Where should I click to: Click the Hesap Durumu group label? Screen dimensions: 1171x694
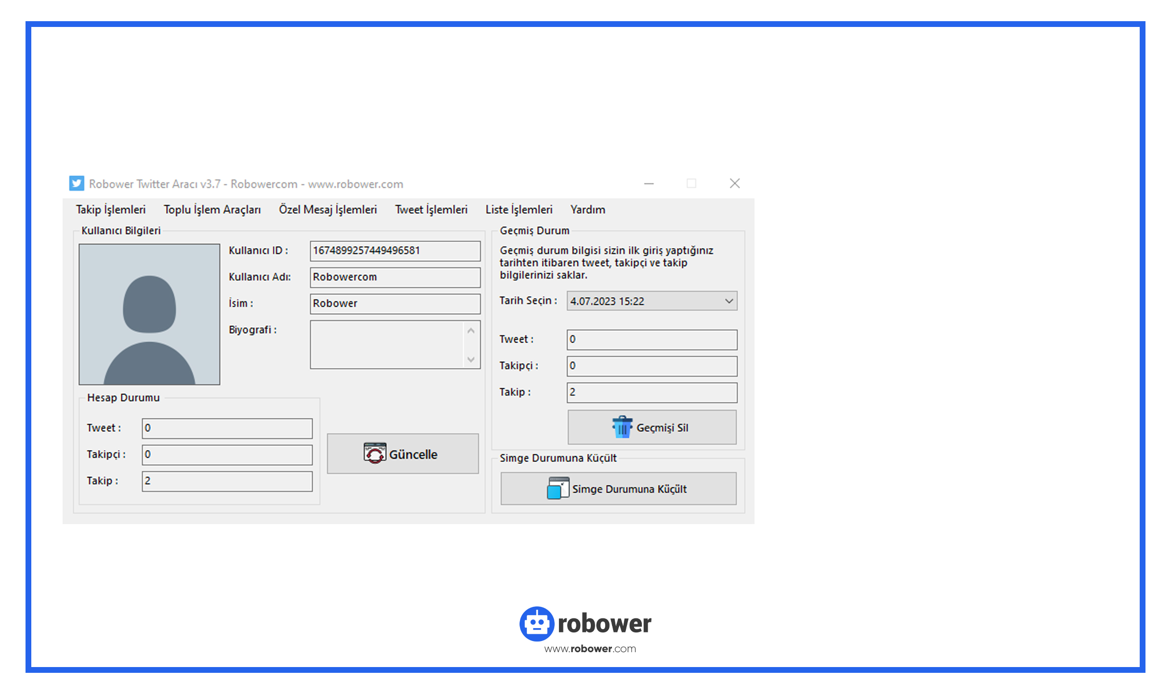click(x=123, y=398)
